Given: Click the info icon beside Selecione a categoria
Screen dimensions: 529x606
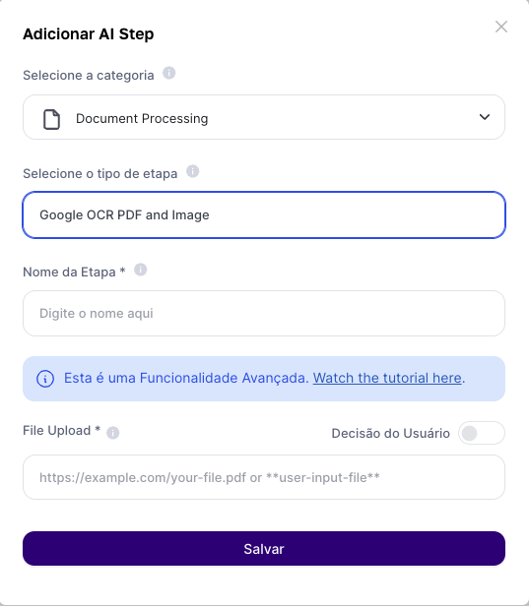Looking at the screenshot, I should click(x=168, y=73).
